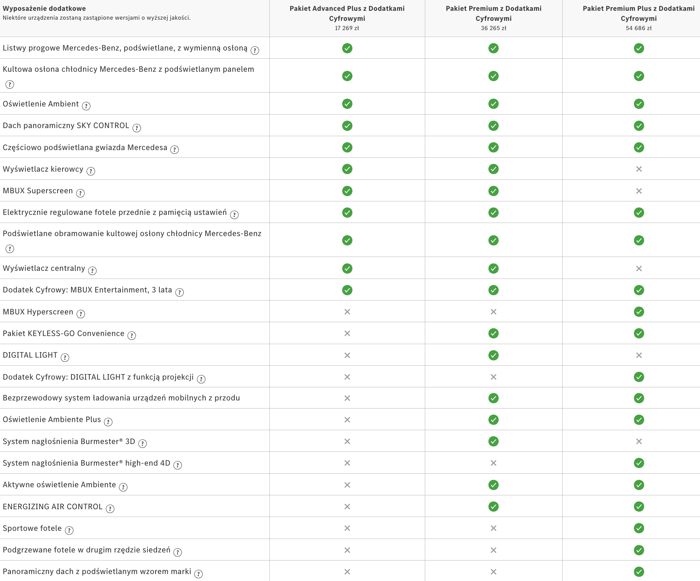Click question mark next to Sportowe fotele
The width and height of the screenshot is (700, 581).
pos(69,530)
